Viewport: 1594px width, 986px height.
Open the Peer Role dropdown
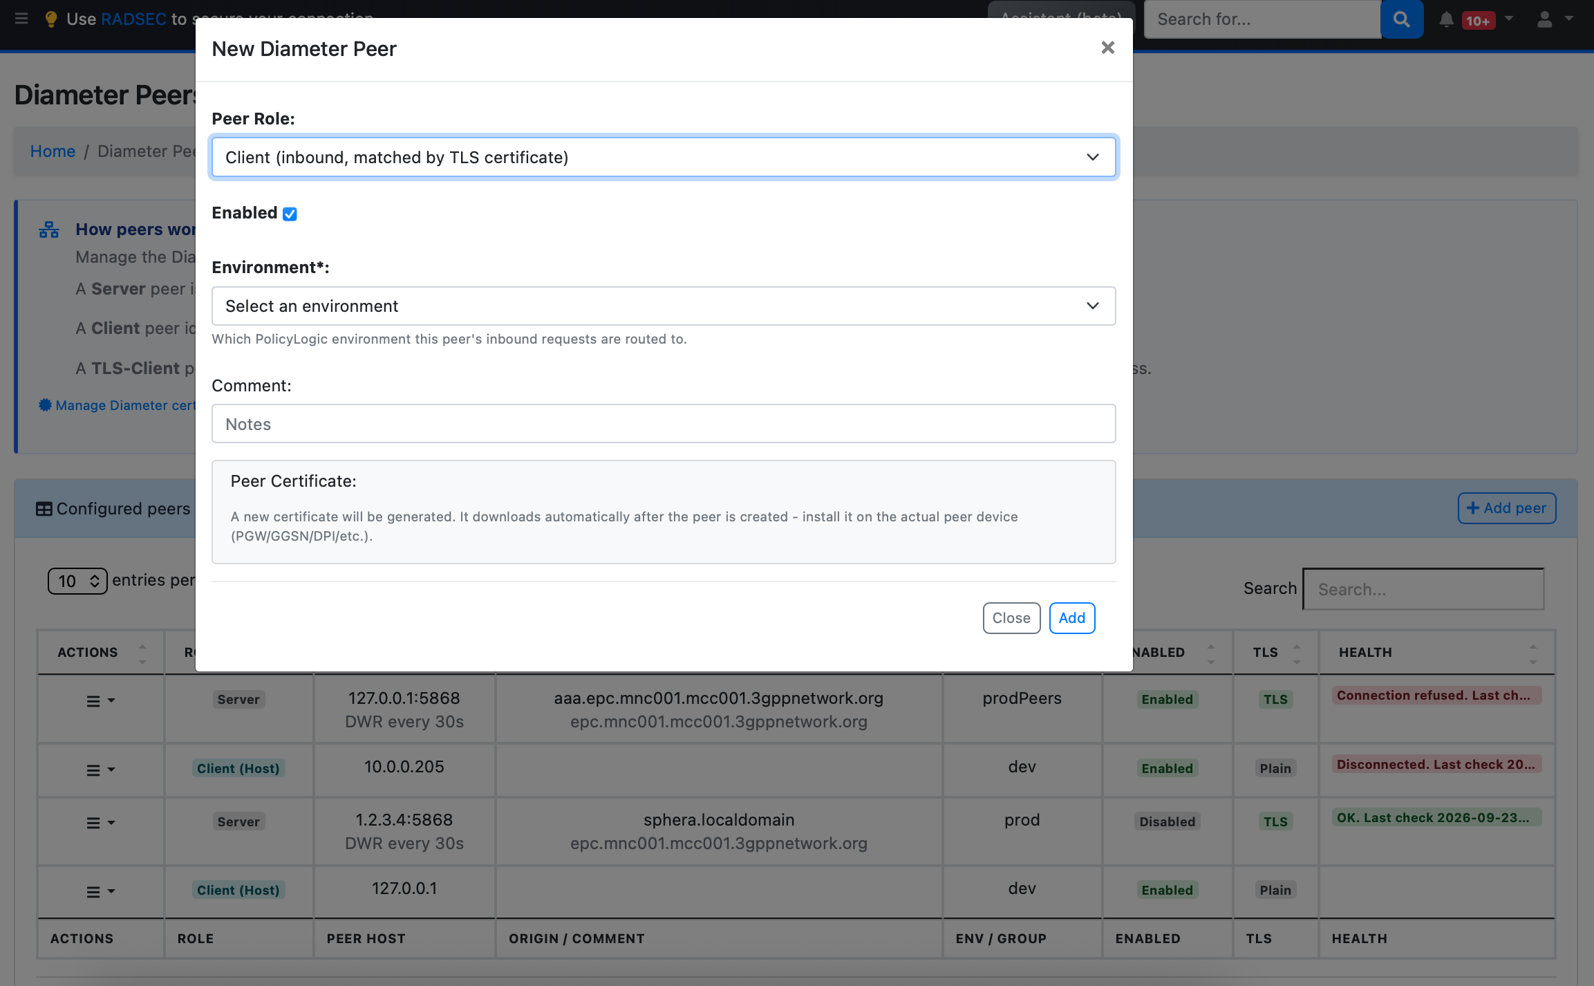pos(663,157)
